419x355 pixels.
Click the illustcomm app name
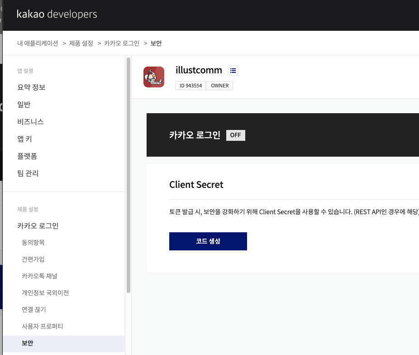click(199, 70)
